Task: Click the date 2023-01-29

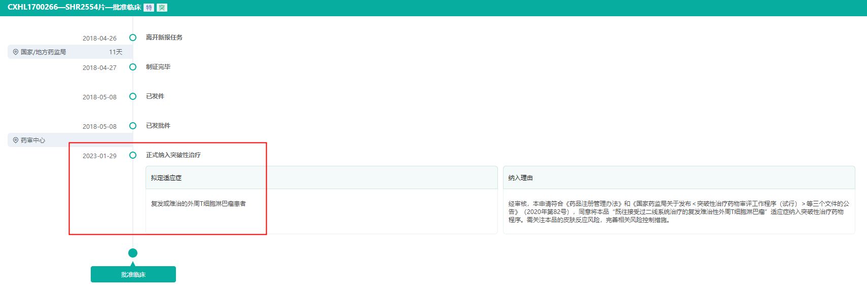Action: 99,156
